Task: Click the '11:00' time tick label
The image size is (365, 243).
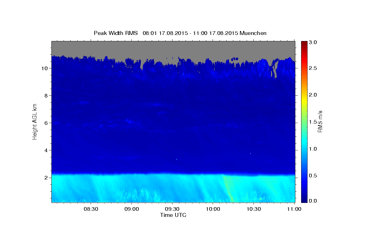Action: [294, 209]
